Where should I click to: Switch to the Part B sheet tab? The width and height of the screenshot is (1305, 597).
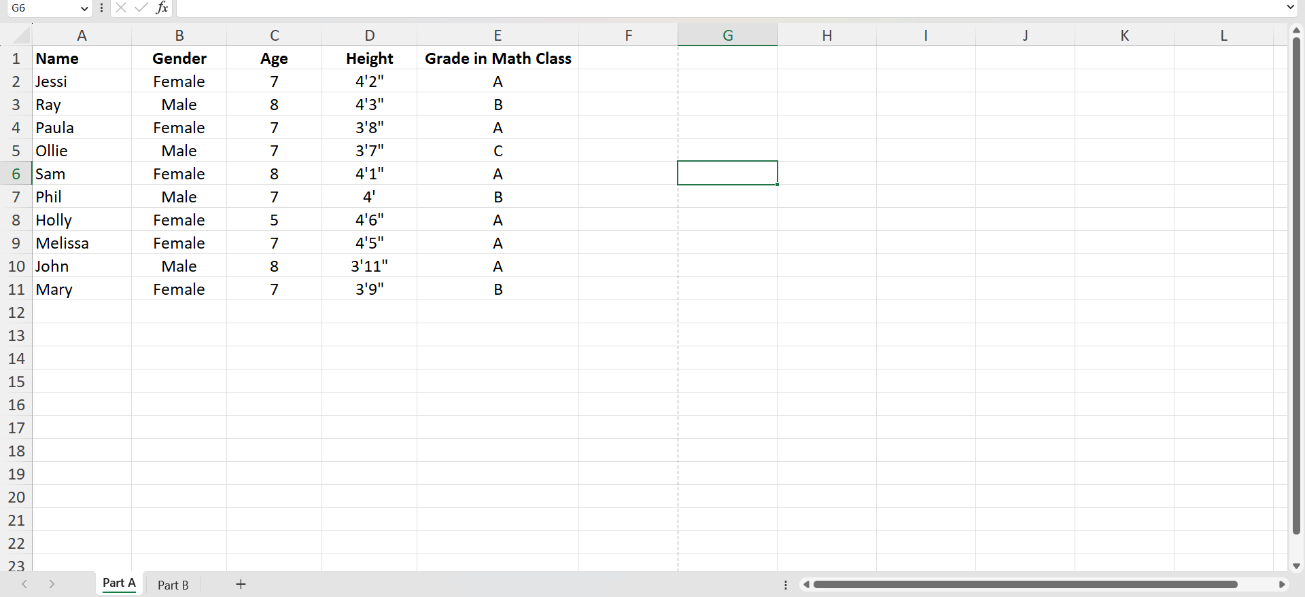pos(173,585)
